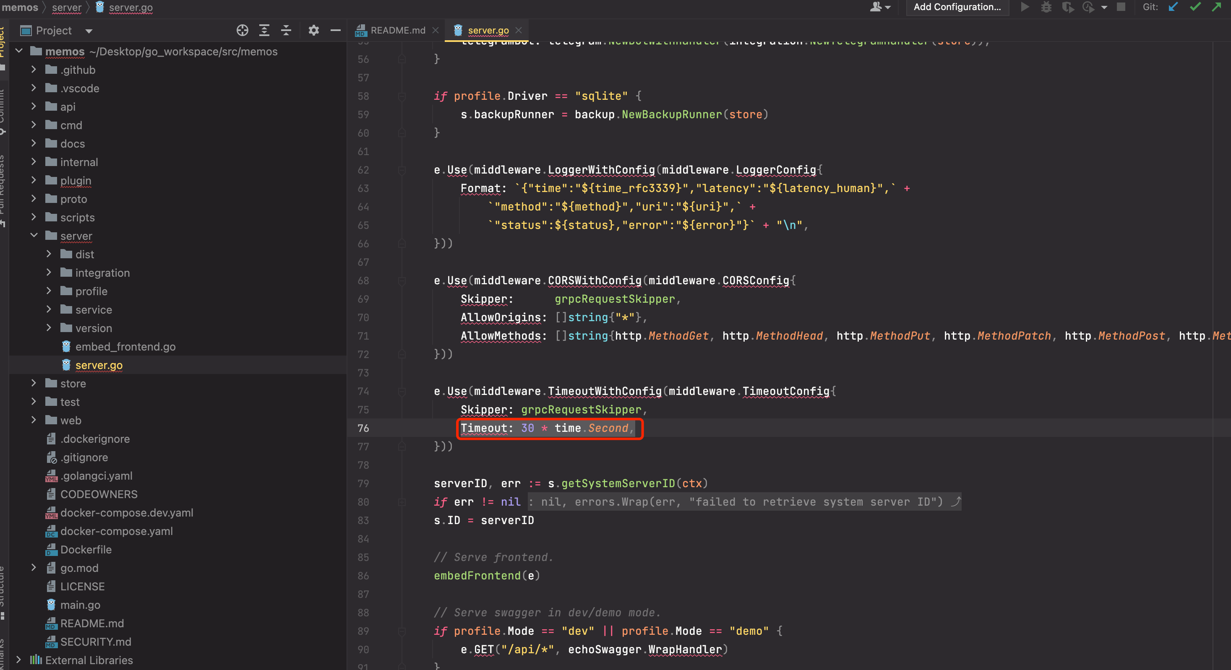Image resolution: width=1231 pixels, height=670 pixels.
Task: Hide the Project tool window
Action: pyautogui.click(x=336, y=30)
